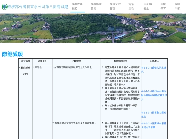The width and height of the screenshot is (186, 139).
Task: Select the 維護管理制度 menu item
Action: (77, 7)
